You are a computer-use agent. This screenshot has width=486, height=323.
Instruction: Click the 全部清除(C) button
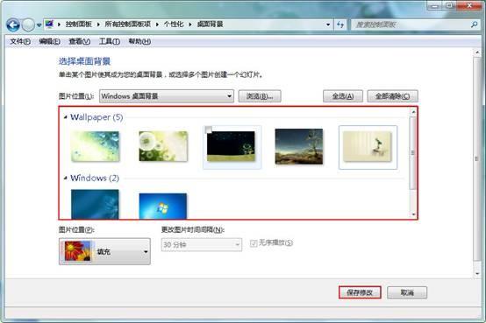[392, 96]
